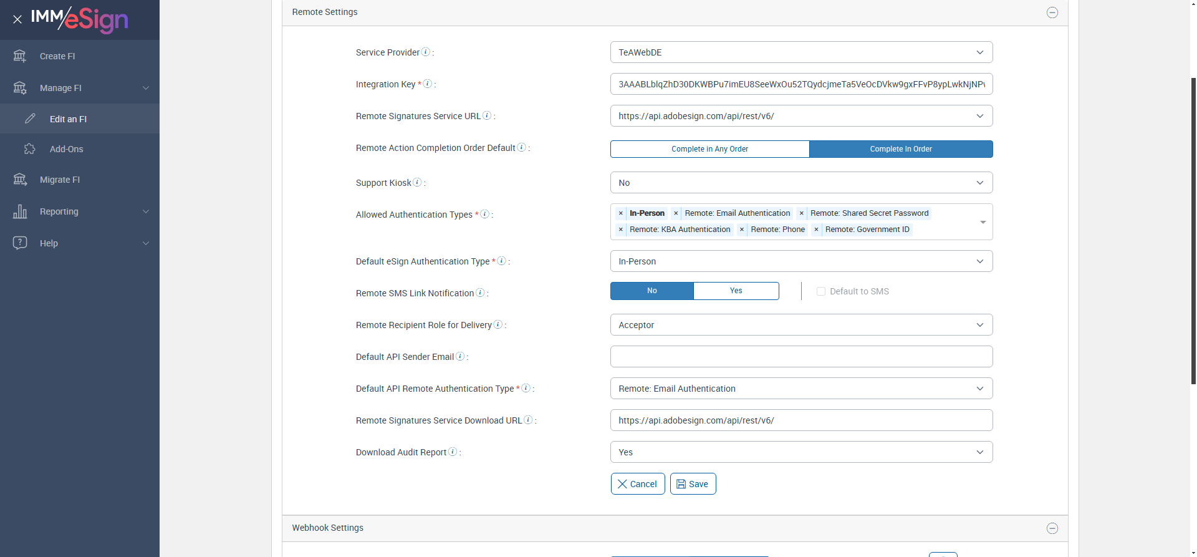Select Complete in Any Order option
The width and height of the screenshot is (1197, 557).
[x=709, y=149]
